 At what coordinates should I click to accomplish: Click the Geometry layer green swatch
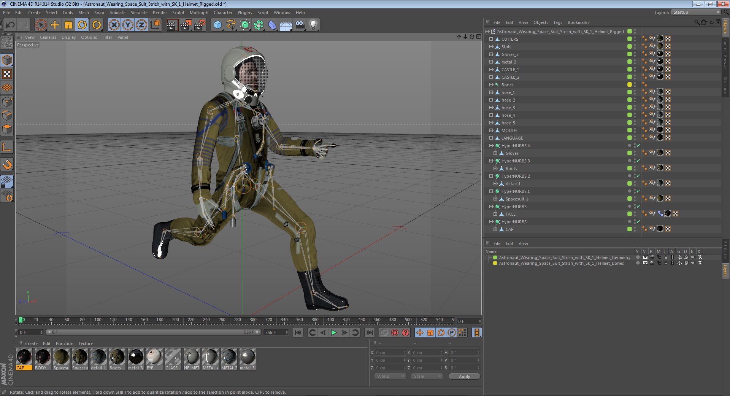coord(495,258)
